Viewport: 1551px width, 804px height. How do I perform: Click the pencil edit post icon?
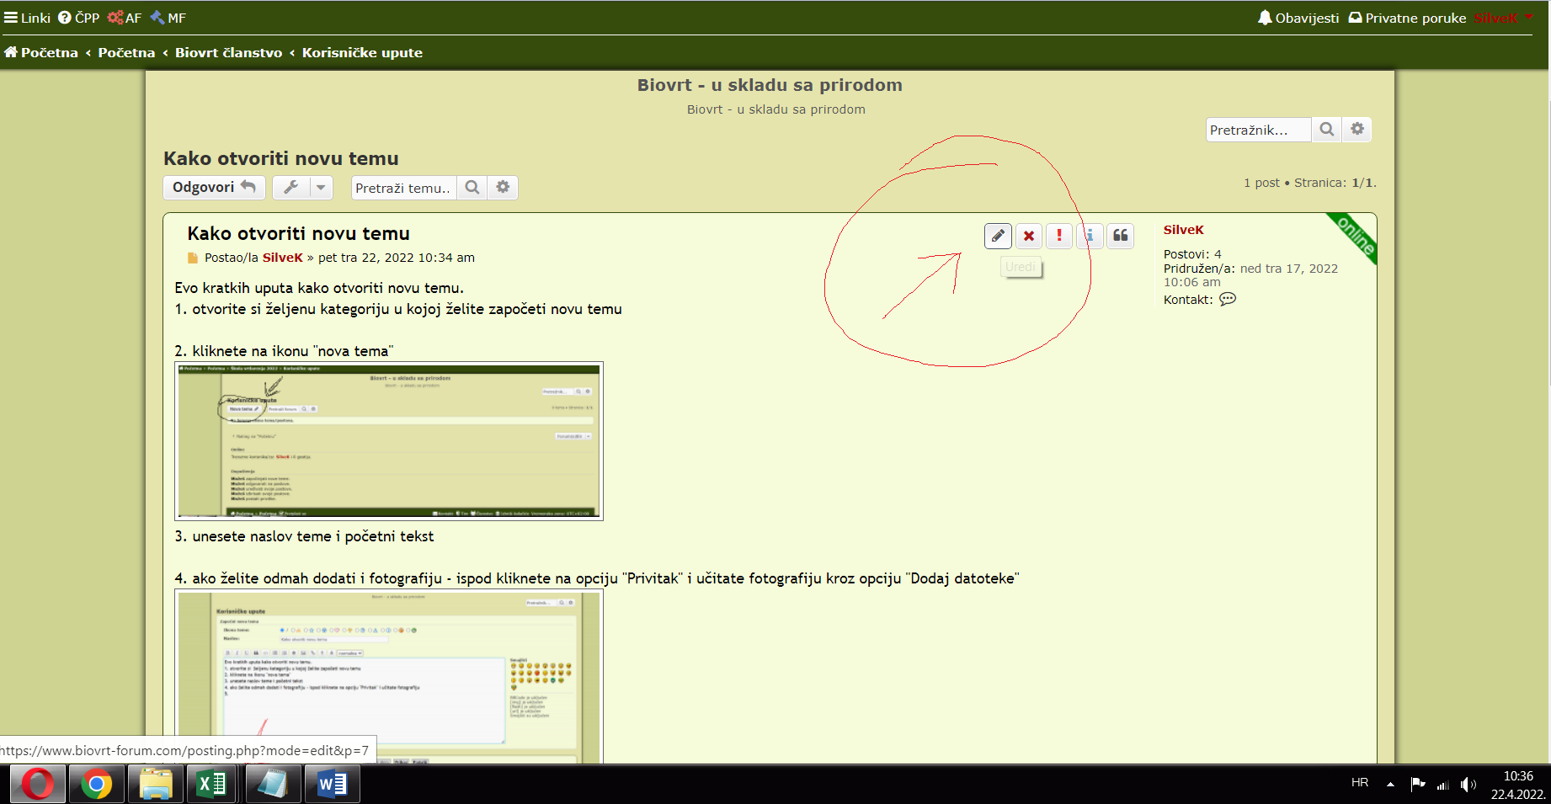pyautogui.click(x=998, y=236)
